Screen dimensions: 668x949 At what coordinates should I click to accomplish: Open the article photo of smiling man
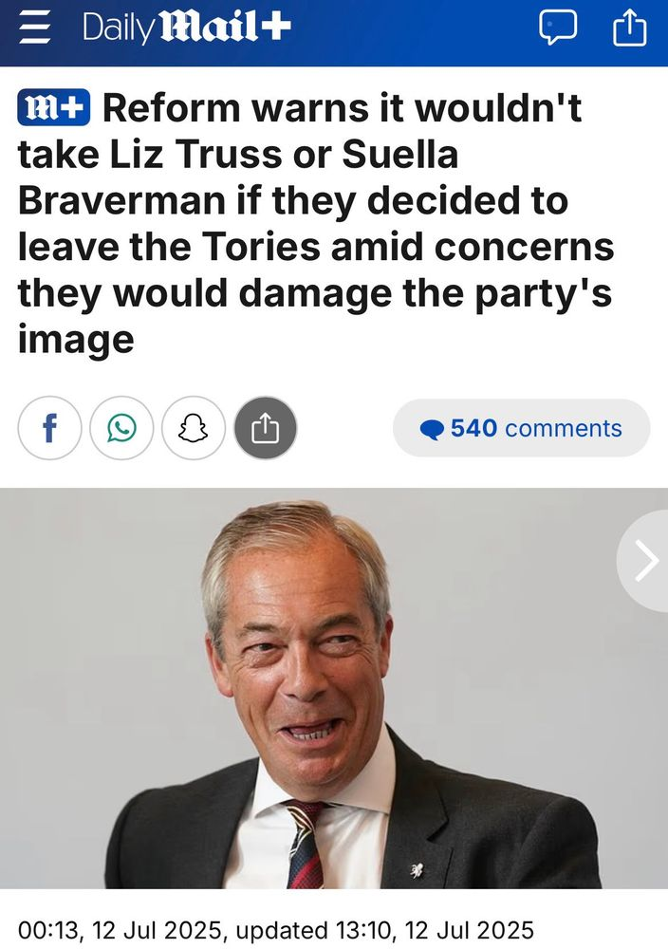tap(334, 688)
